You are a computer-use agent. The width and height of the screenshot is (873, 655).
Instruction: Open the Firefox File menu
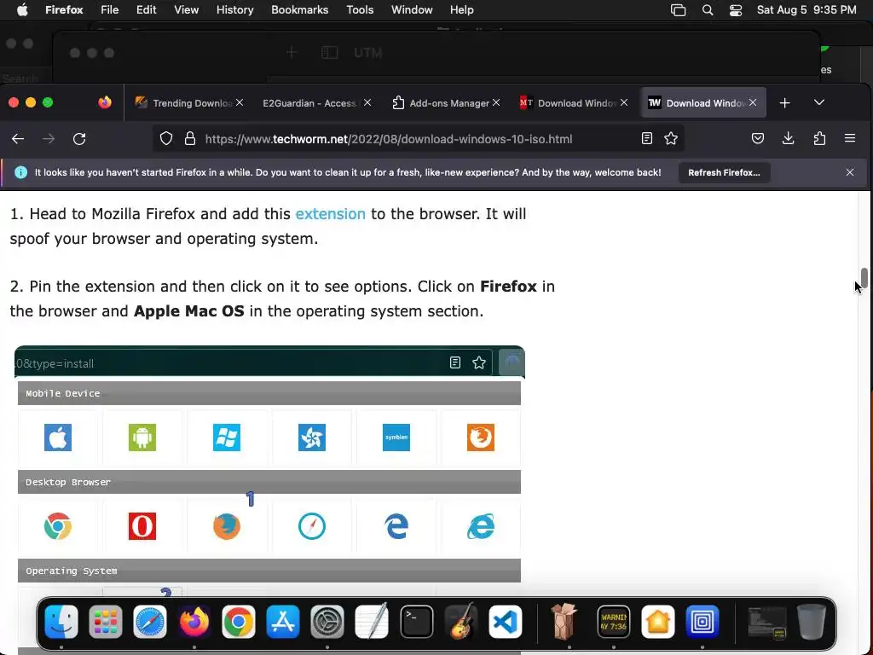[109, 10]
